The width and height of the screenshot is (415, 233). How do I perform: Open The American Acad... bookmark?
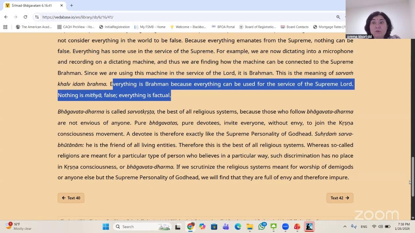[34, 27]
